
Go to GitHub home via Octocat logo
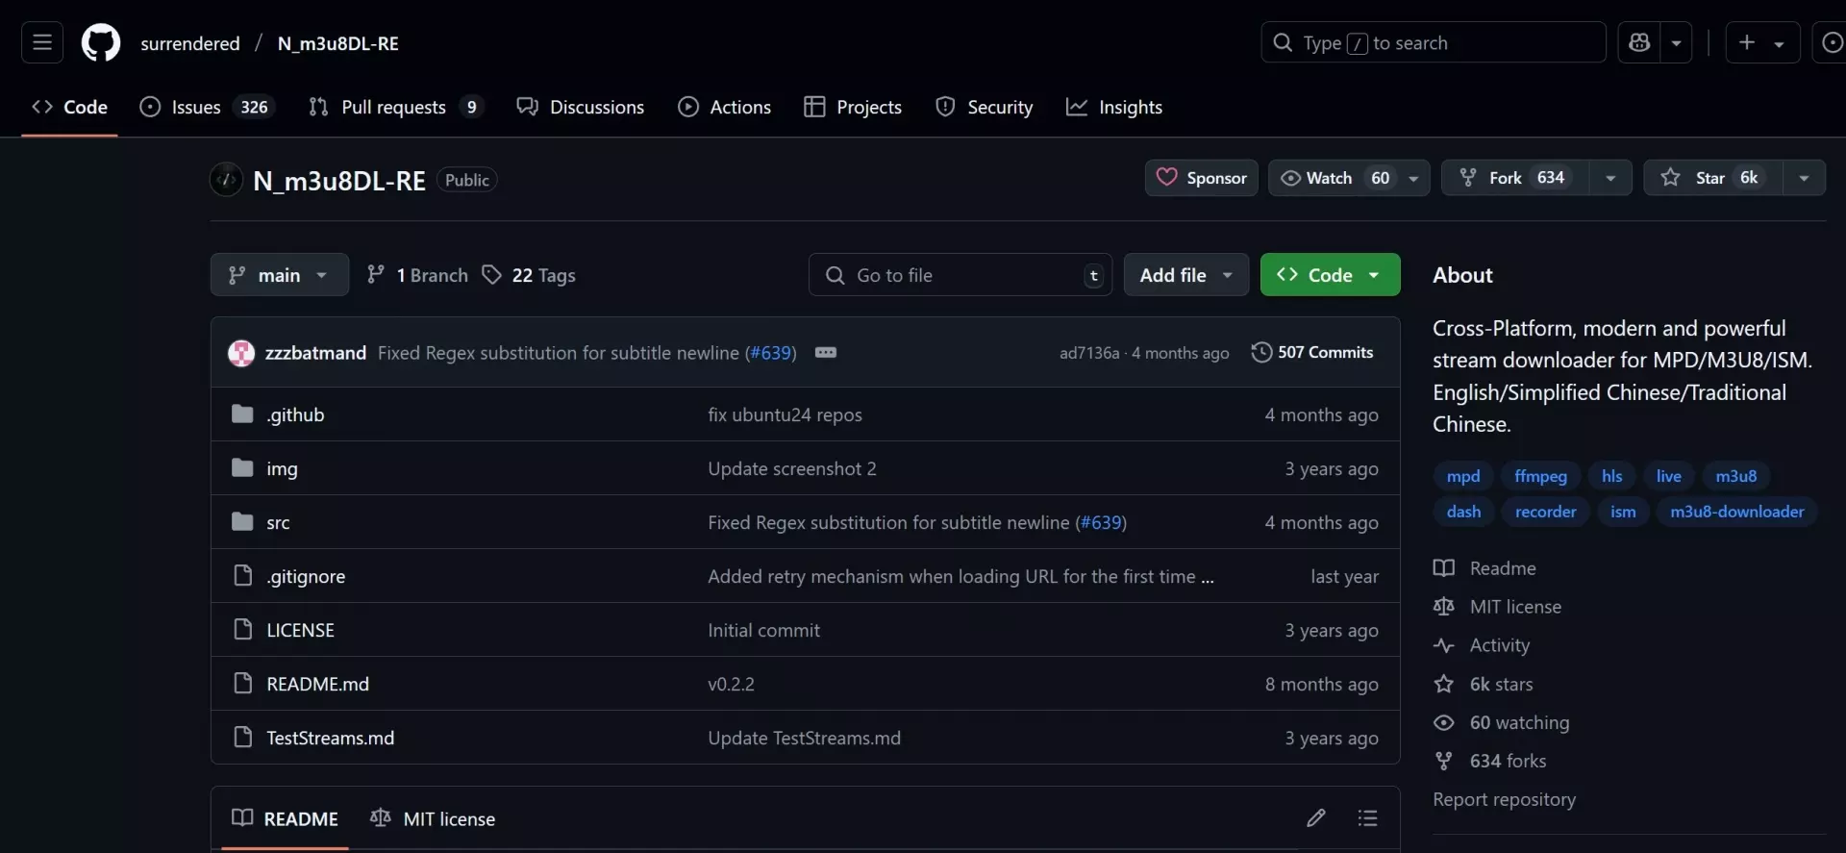point(101,43)
